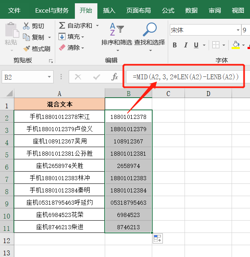The width and height of the screenshot is (250, 257).
Task: Click cell 座机05318795463呼延灼
Action: (x=59, y=202)
